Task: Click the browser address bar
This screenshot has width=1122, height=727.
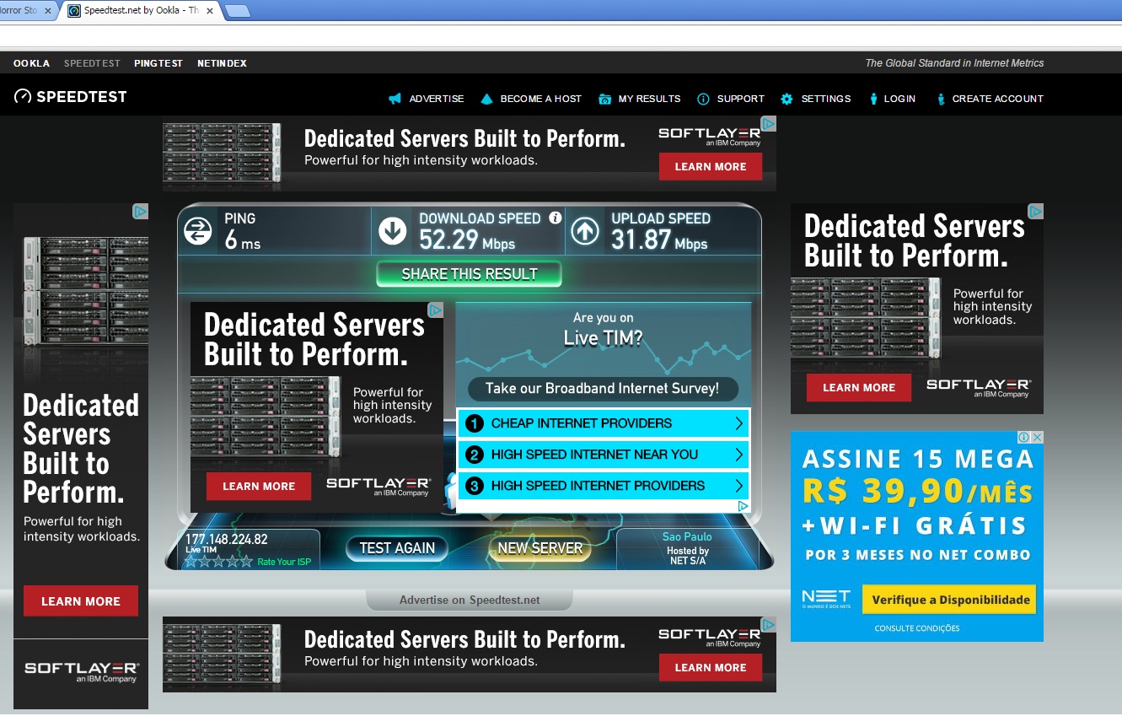Action: (x=561, y=36)
